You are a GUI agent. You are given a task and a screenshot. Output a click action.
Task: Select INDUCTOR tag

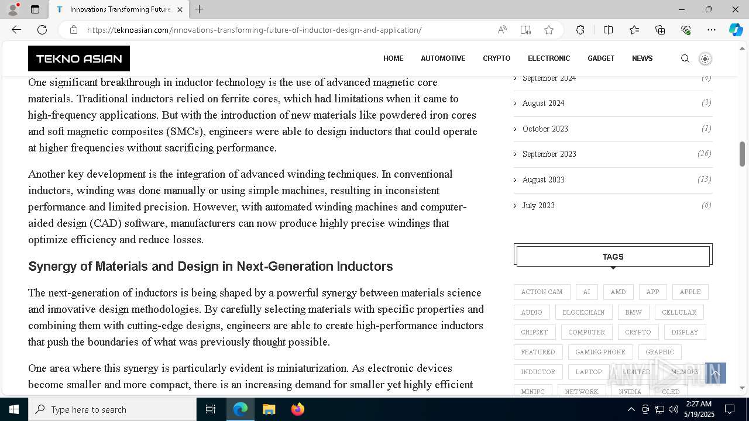pos(538,372)
